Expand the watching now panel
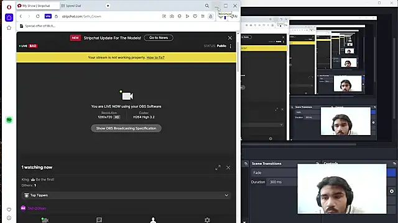The image size is (398, 223). click(x=218, y=168)
